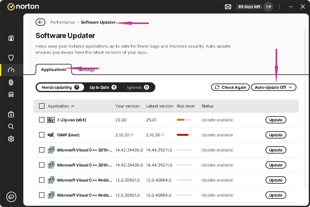Screen dimensions: 310x207
Task: Open the search magnifier in sidebar
Action: pos(11,127)
